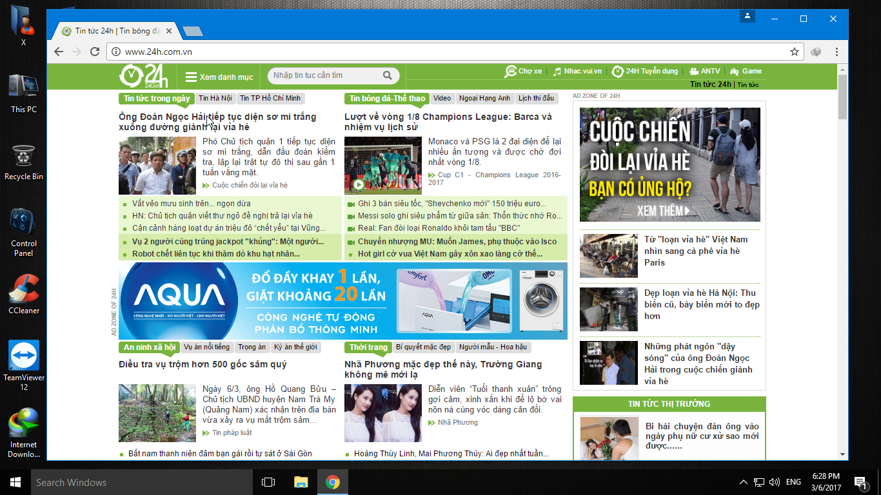Image resolution: width=881 pixels, height=495 pixels.
Task: Switch to the Bí quyết mặc đẹp tab
Action: tap(424, 347)
